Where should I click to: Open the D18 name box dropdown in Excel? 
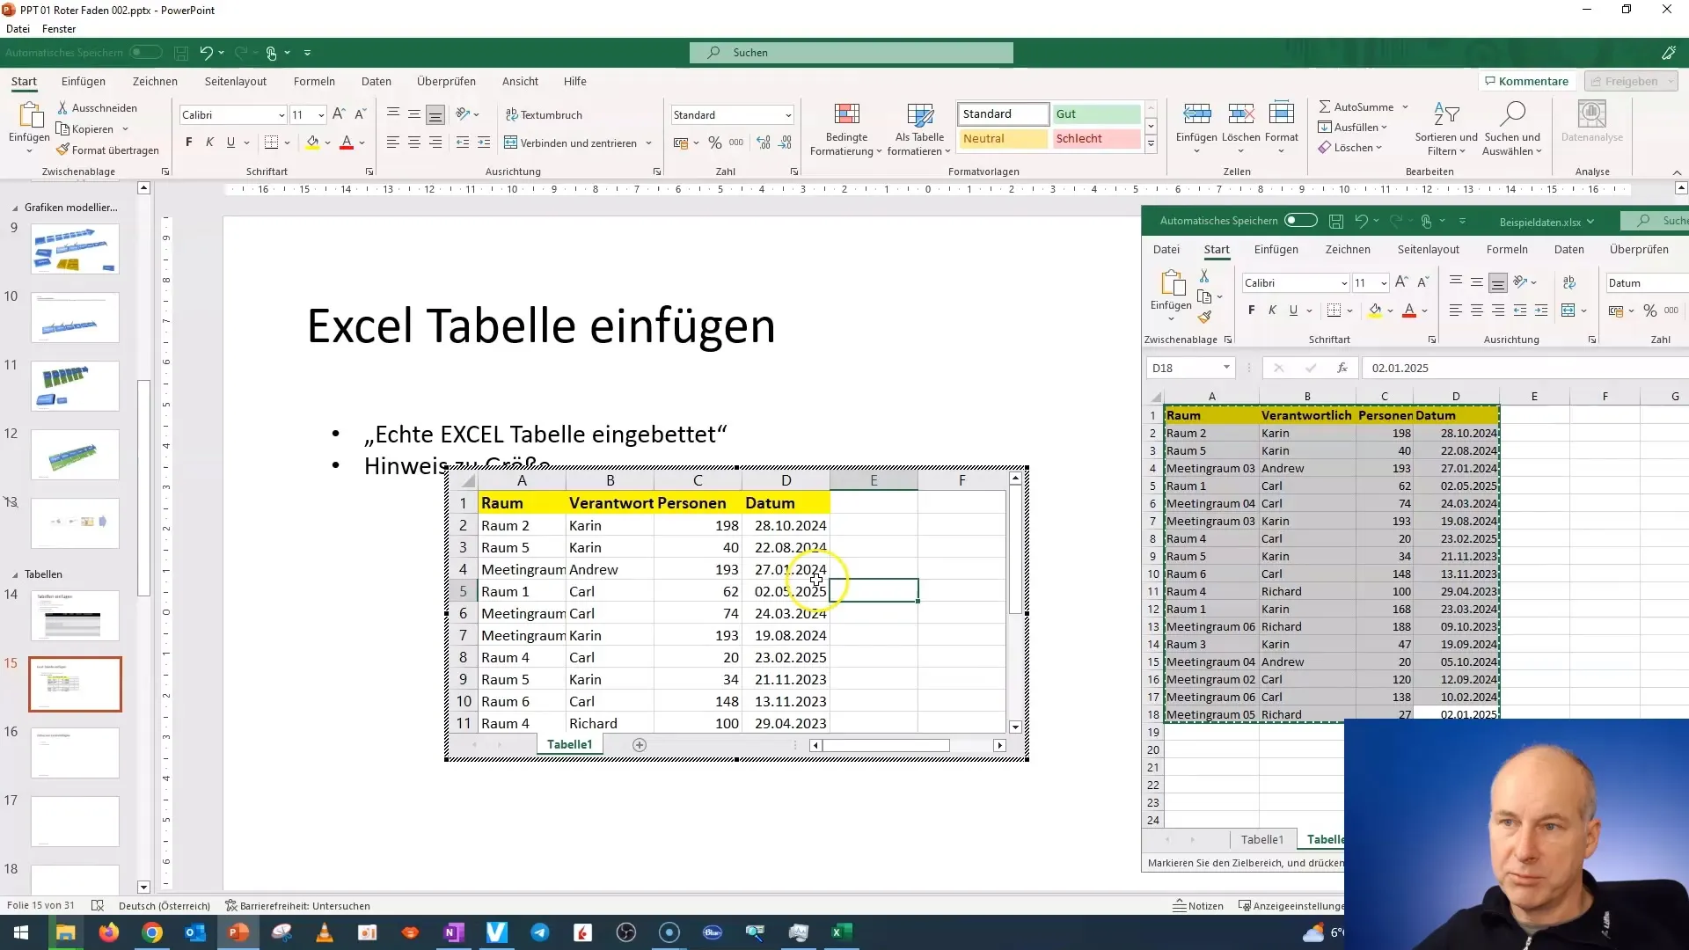click(x=1226, y=368)
